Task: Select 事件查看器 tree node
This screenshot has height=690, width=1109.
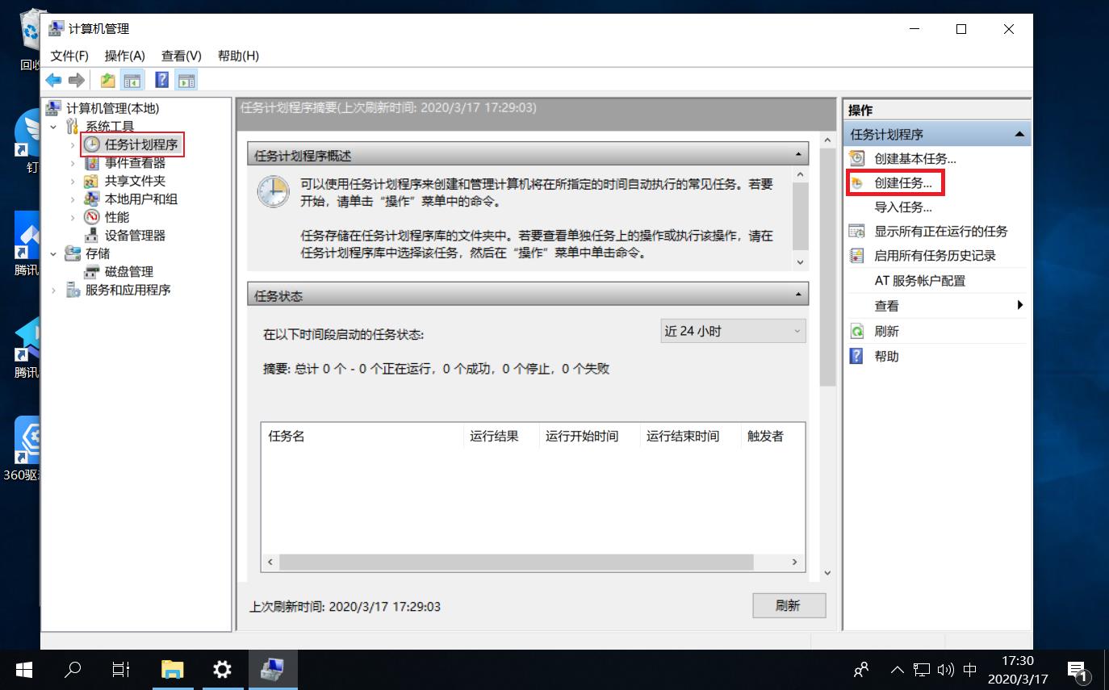Action: tap(135, 163)
